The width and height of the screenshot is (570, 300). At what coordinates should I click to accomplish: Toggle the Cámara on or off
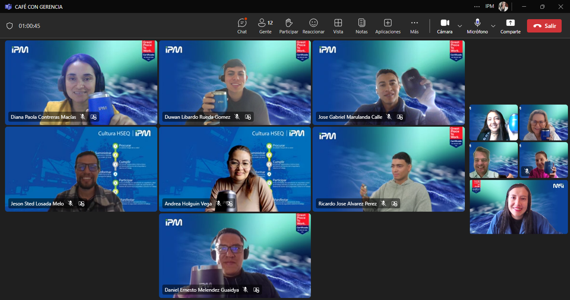[444, 26]
